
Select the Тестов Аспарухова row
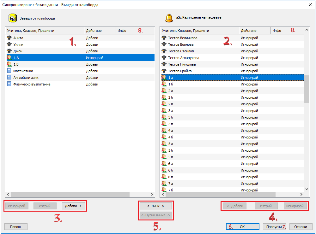(x=184, y=58)
